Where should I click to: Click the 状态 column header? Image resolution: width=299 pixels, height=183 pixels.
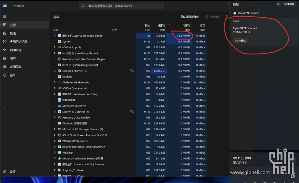click(115, 30)
